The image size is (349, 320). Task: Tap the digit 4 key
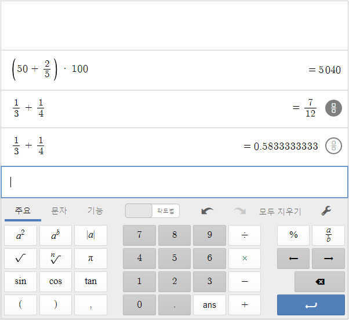pyautogui.click(x=139, y=259)
